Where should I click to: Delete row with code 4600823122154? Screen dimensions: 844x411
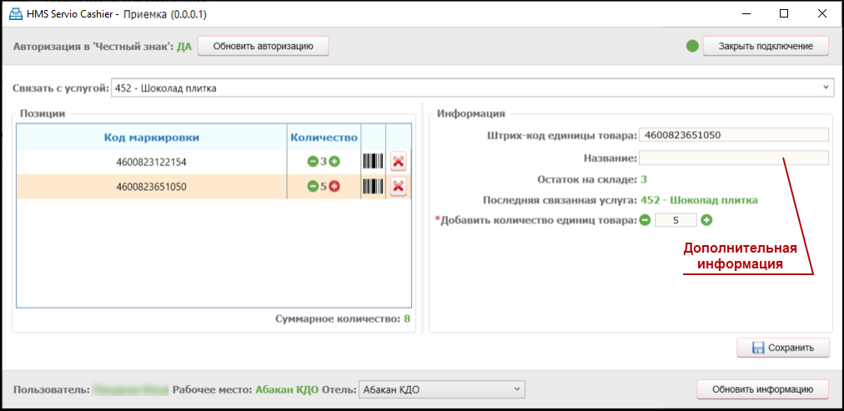399,162
